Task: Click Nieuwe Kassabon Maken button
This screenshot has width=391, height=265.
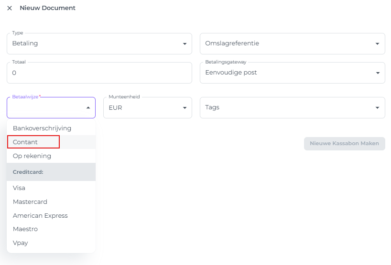Action: [x=344, y=144]
